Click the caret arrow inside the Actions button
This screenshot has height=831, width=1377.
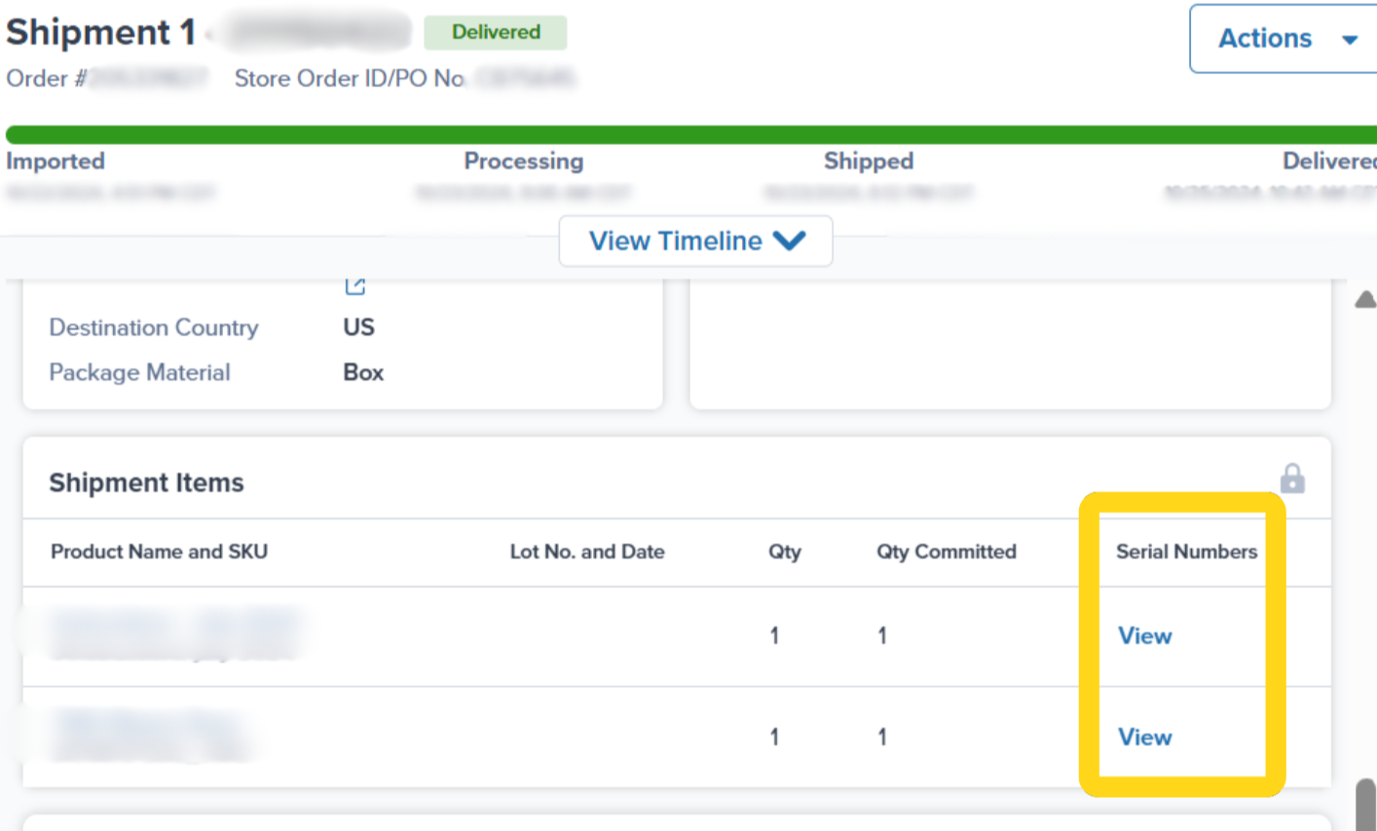point(1350,39)
